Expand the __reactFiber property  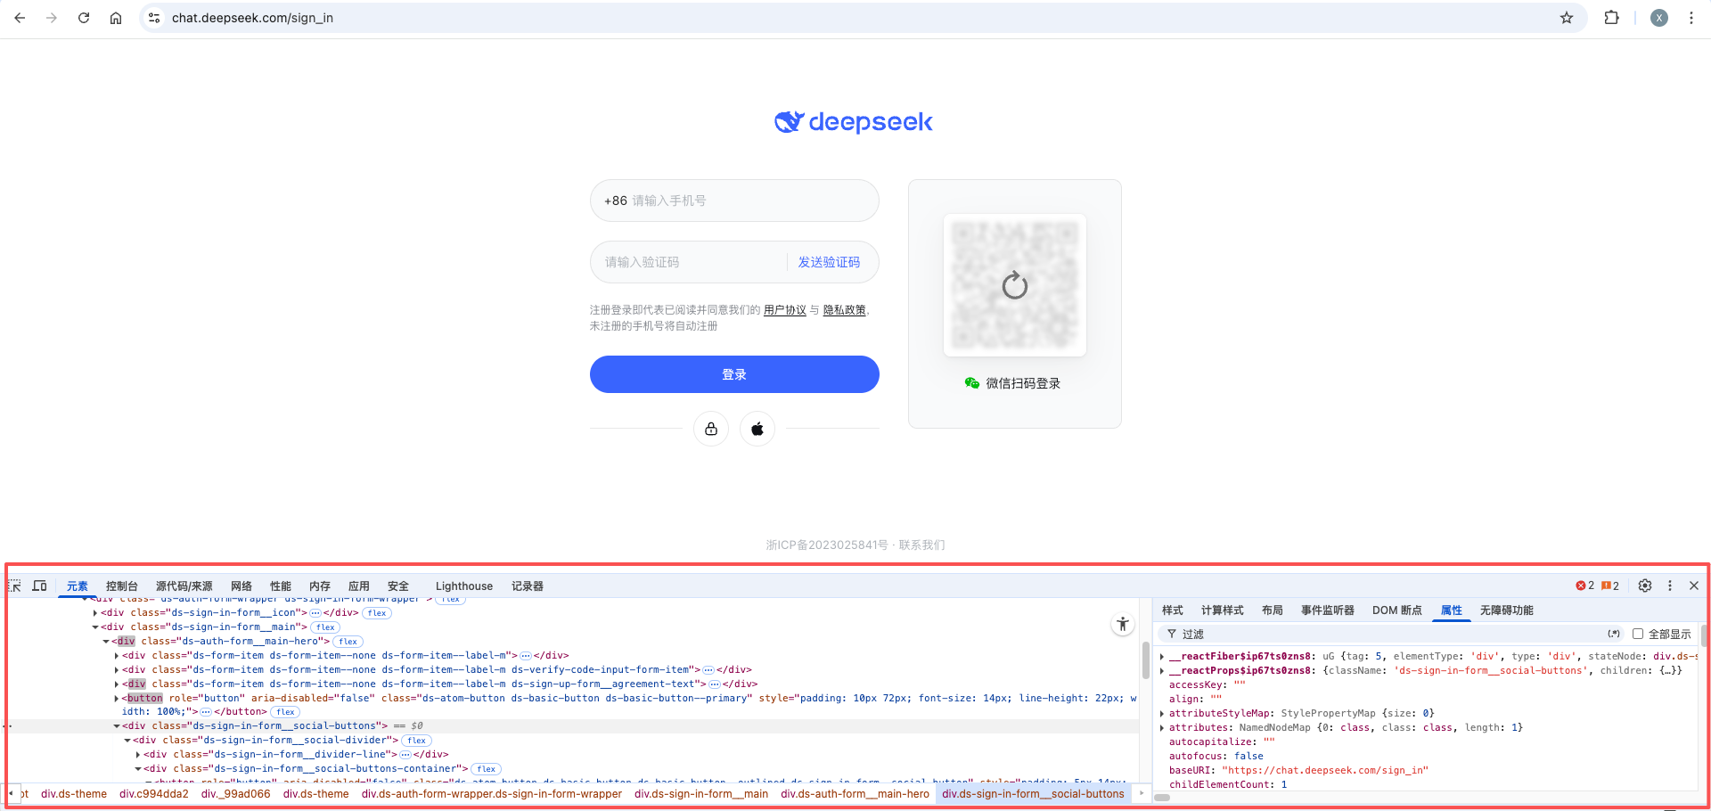click(1162, 657)
